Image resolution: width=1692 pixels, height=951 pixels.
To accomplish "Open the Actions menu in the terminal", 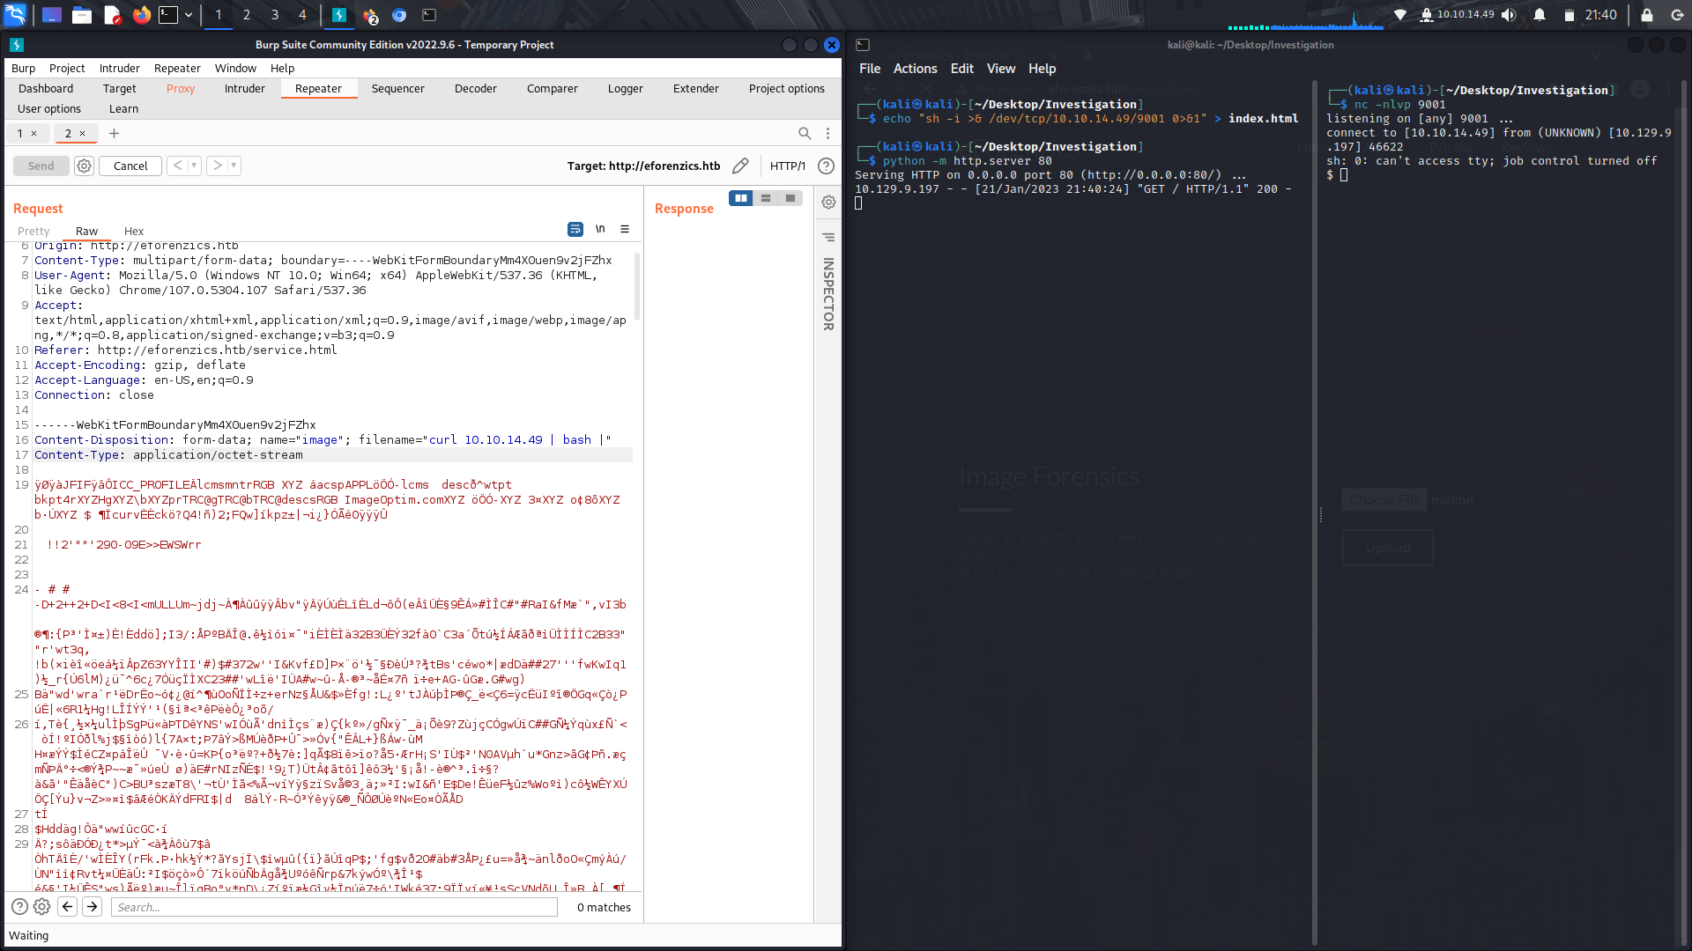I will pos(915,68).
